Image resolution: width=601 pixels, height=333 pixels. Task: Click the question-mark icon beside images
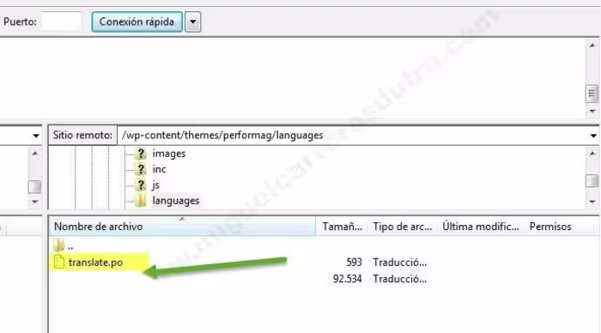coord(141,154)
